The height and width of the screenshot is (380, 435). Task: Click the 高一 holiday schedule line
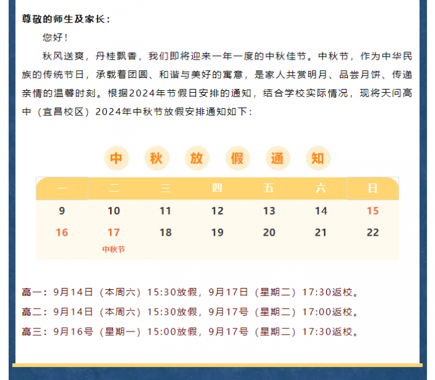pos(191,292)
